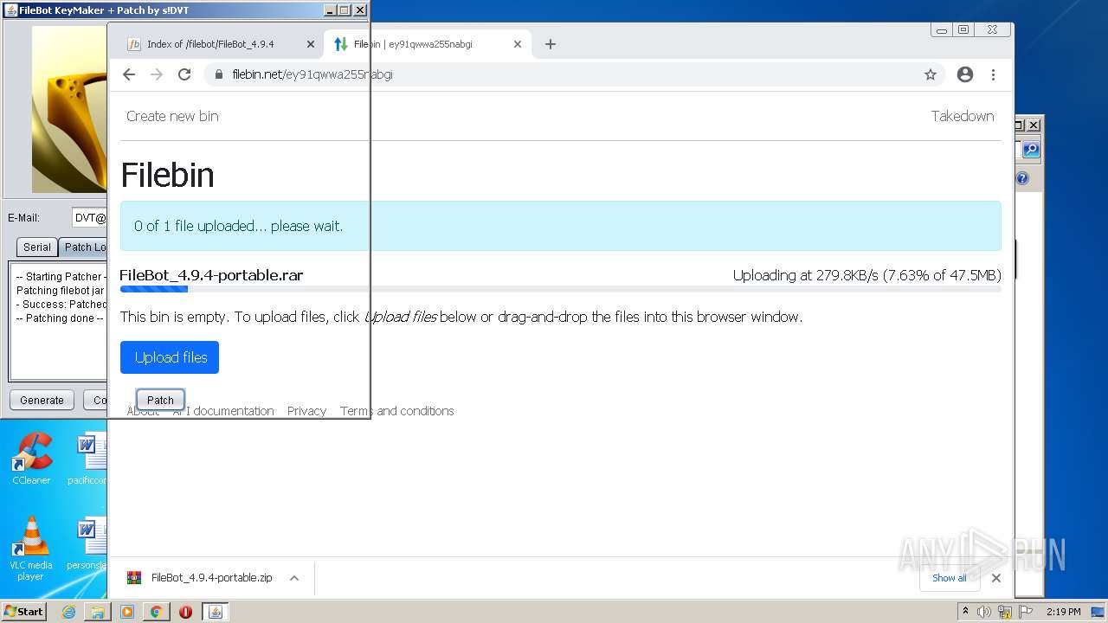Select the Serial tab in KeyMaker
Viewport: 1108px width, 623px height.
point(36,247)
